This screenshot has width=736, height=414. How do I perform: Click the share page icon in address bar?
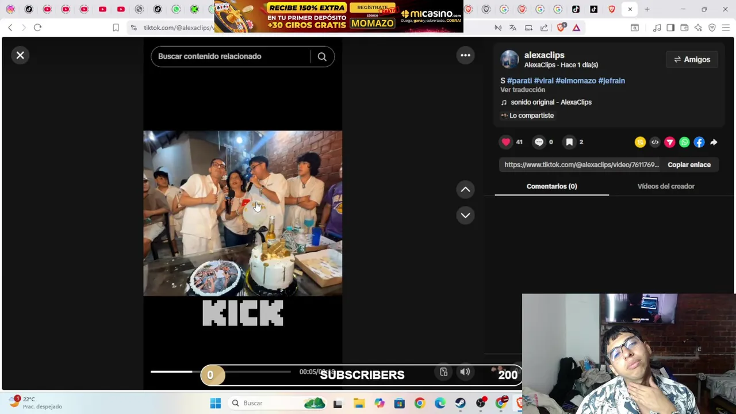[544, 28]
